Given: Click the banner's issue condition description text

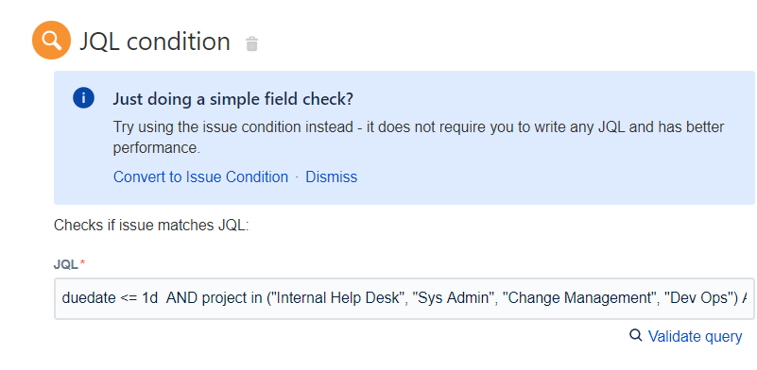Looking at the screenshot, I should [419, 138].
